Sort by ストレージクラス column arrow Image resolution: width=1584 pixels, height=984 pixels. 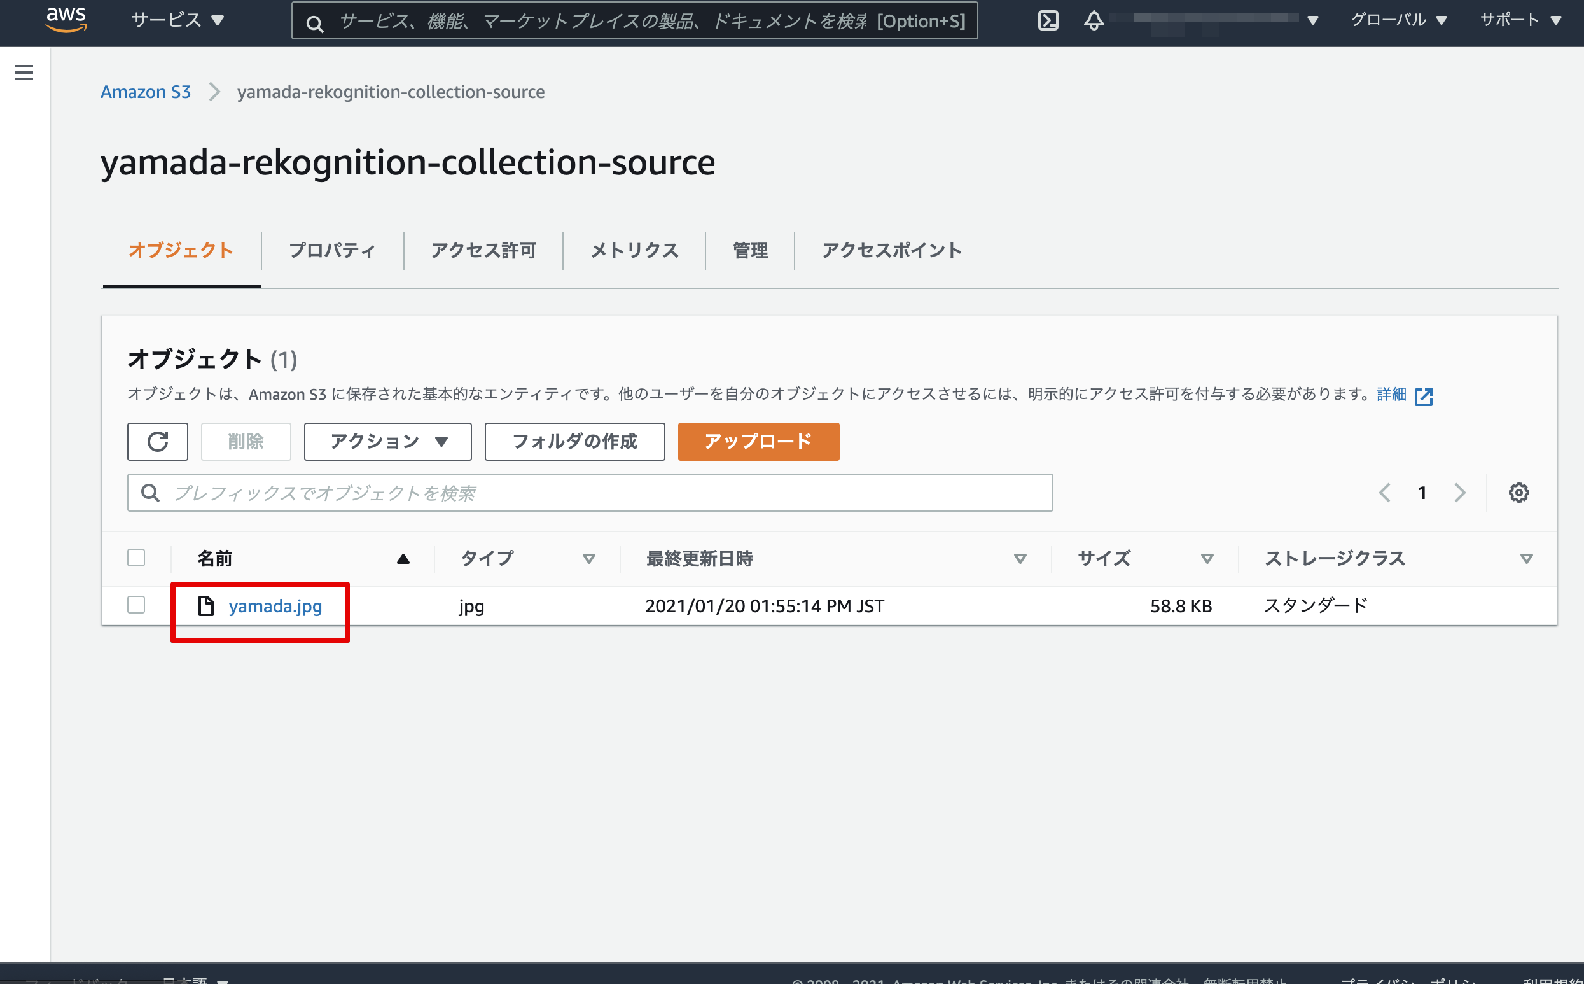click(x=1526, y=558)
